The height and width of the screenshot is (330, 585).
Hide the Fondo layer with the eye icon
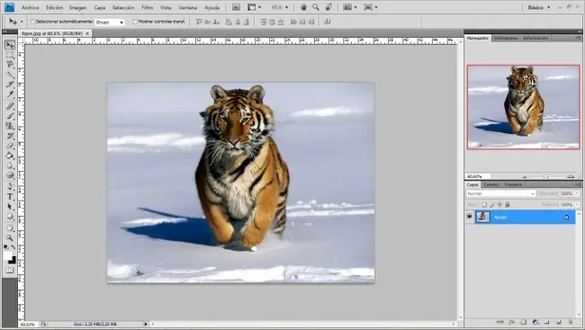tap(469, 217)
